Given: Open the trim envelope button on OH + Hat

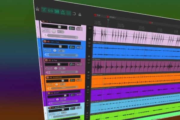Looking at the screenshot, I should point(47,50).
